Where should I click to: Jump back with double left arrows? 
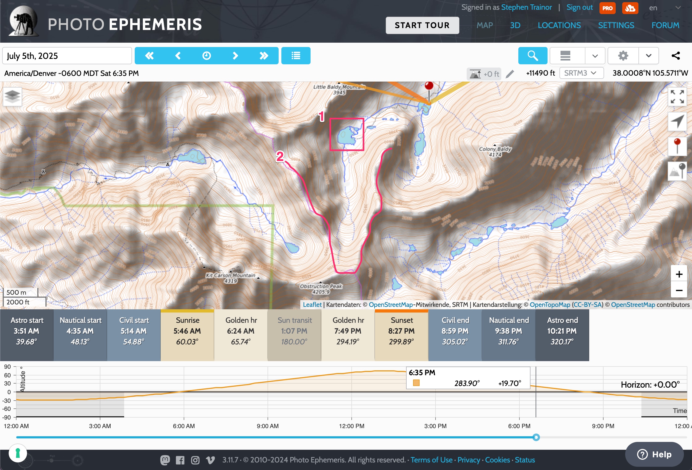149,56
